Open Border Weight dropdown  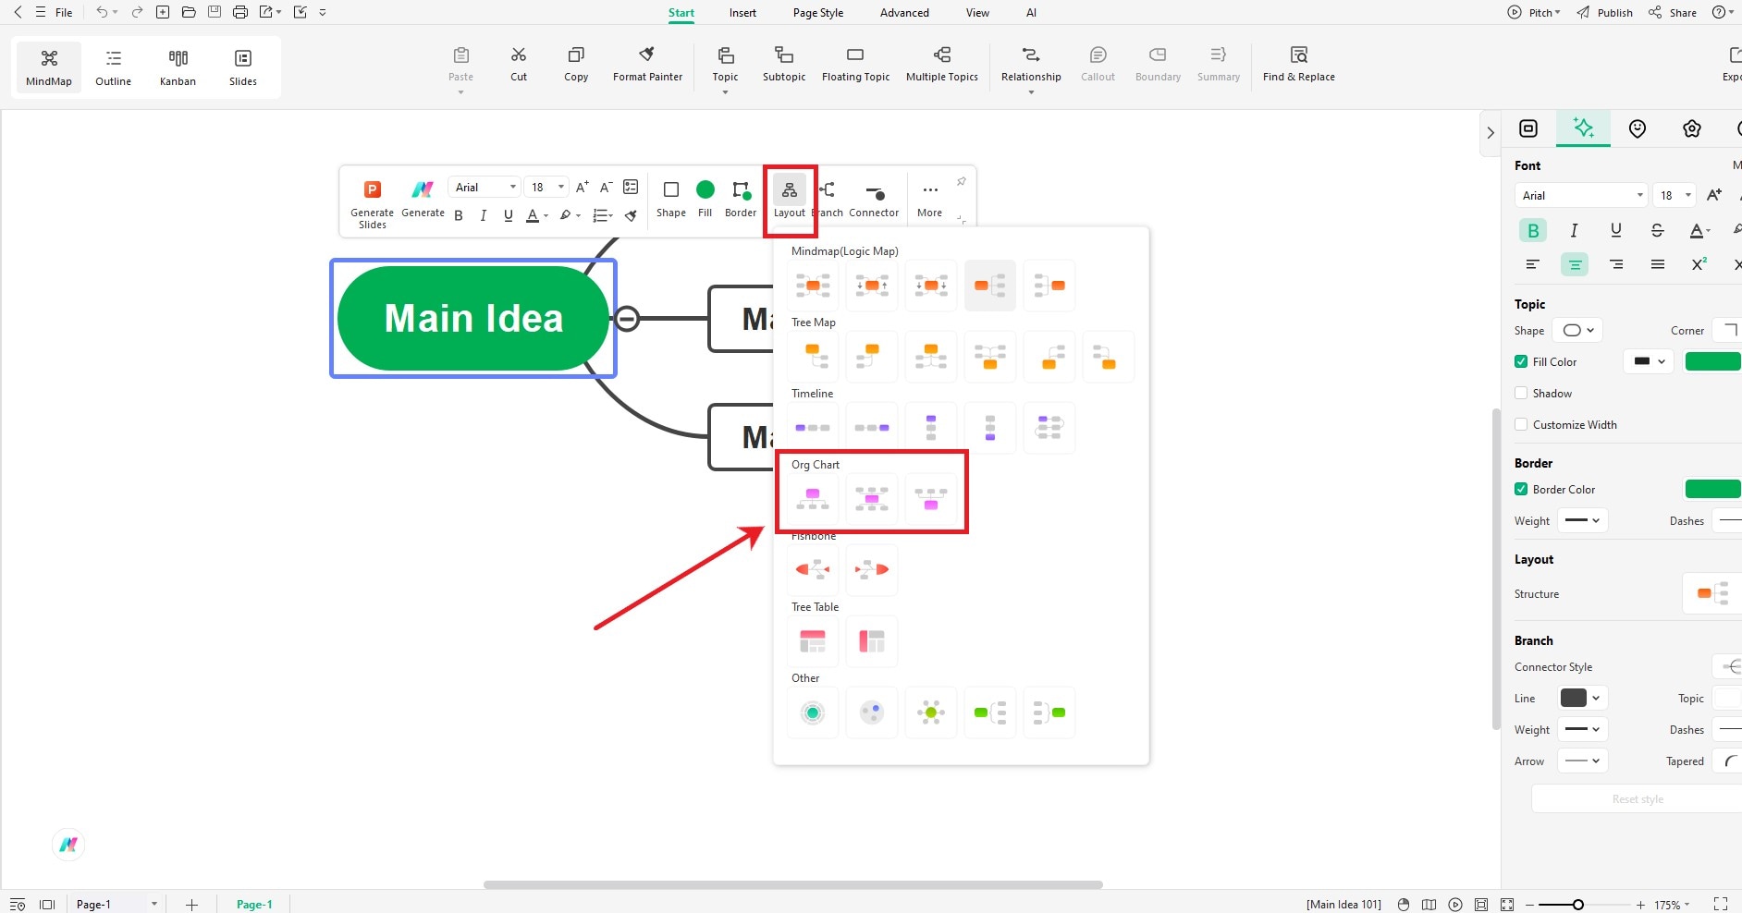[1583, 520]
